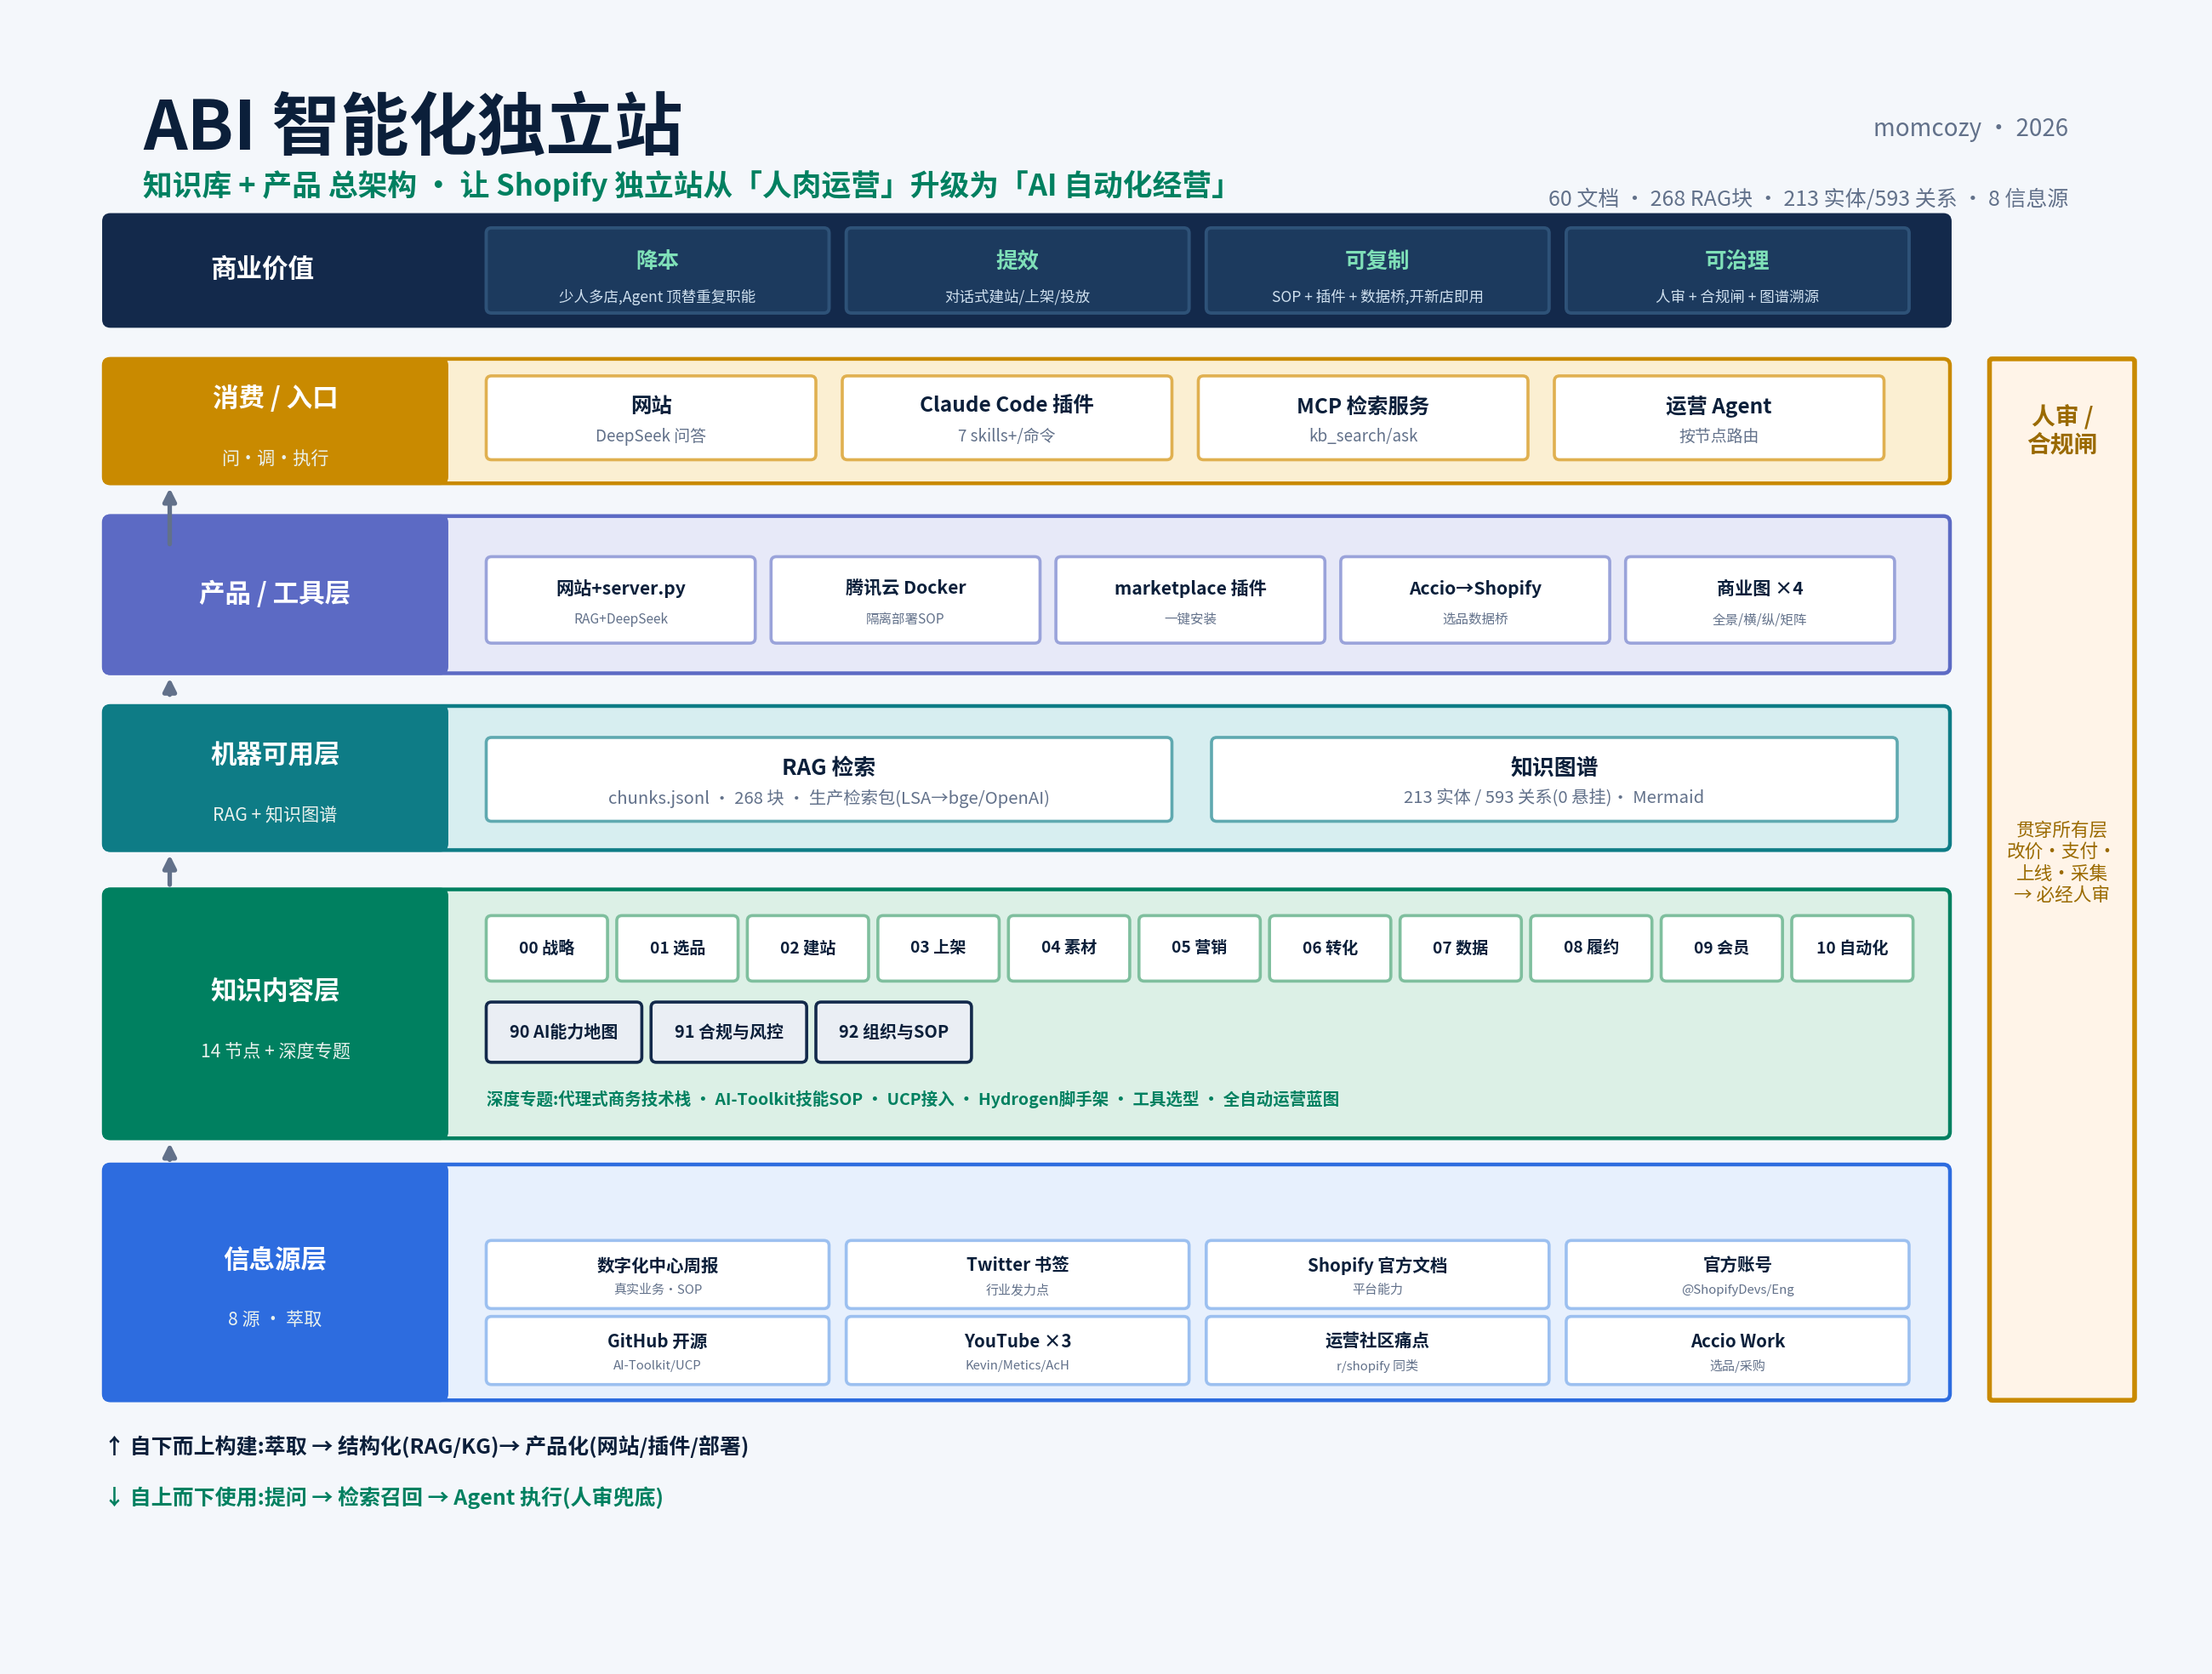The width and height of the screenshot is (2212, 1674).
Task: Select knowledge node 05 营销
Action: click(1199, 947)
